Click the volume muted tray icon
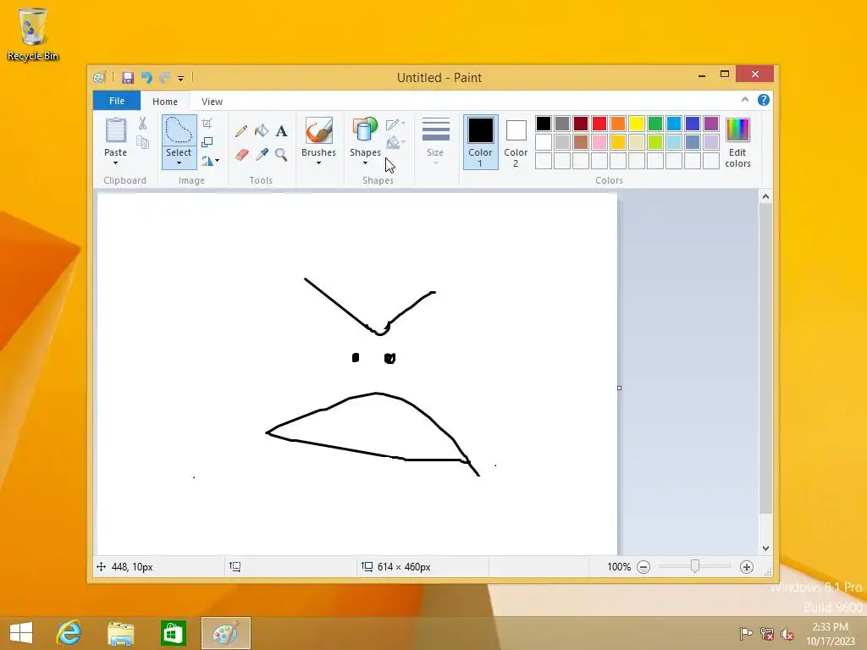Viewport: 867px width, 650px height. coord(787,633)
